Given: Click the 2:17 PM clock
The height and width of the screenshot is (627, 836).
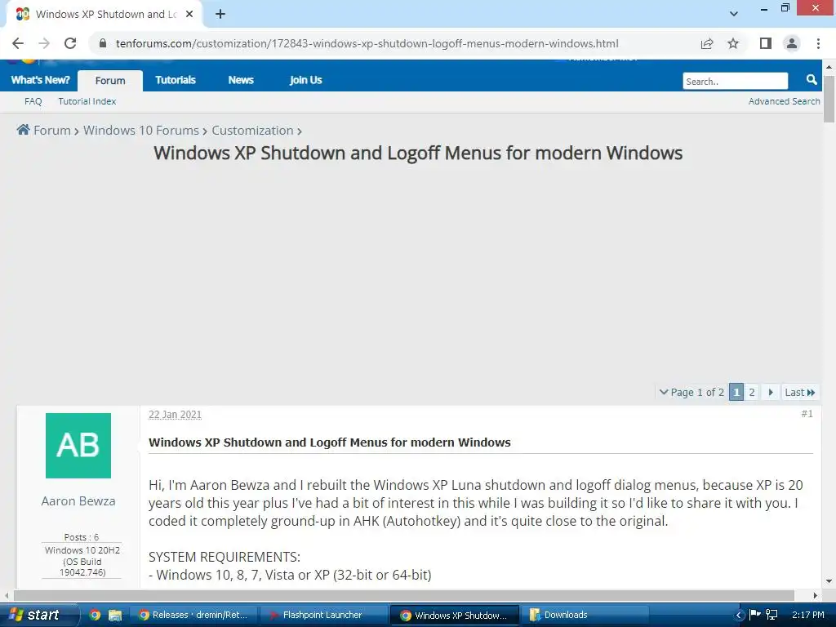Looking at the screenshot, I should coord(807,615).
